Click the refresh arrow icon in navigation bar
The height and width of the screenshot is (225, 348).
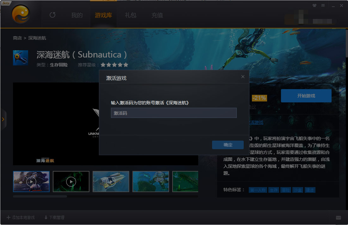[x=52, y=15]
